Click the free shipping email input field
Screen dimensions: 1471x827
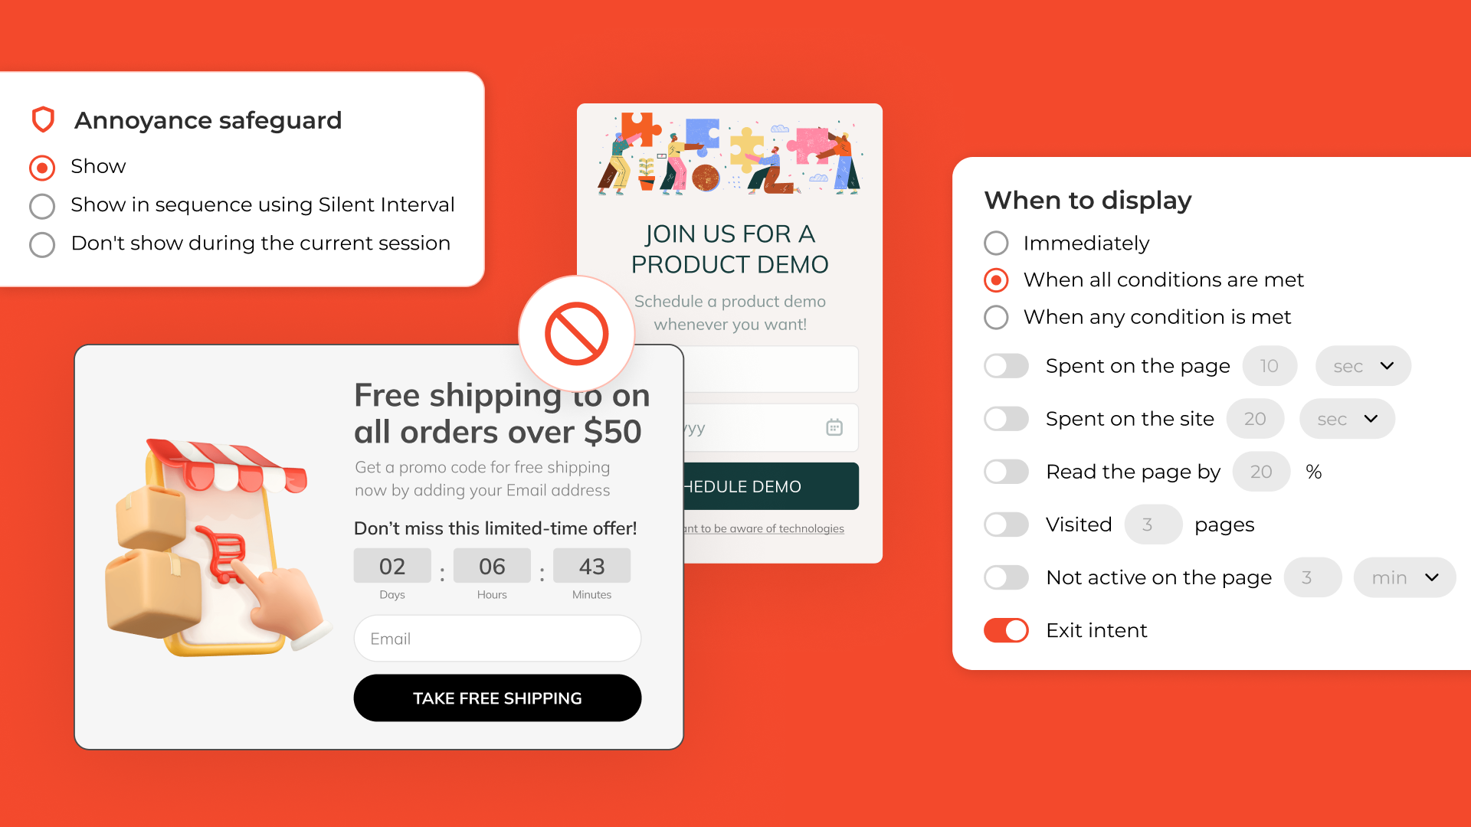pyautogui.click(x=496, y=638)
